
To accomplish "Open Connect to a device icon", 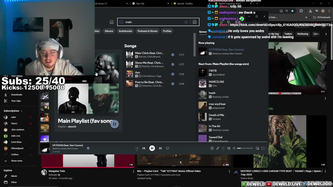I will (x=229, y=148).
